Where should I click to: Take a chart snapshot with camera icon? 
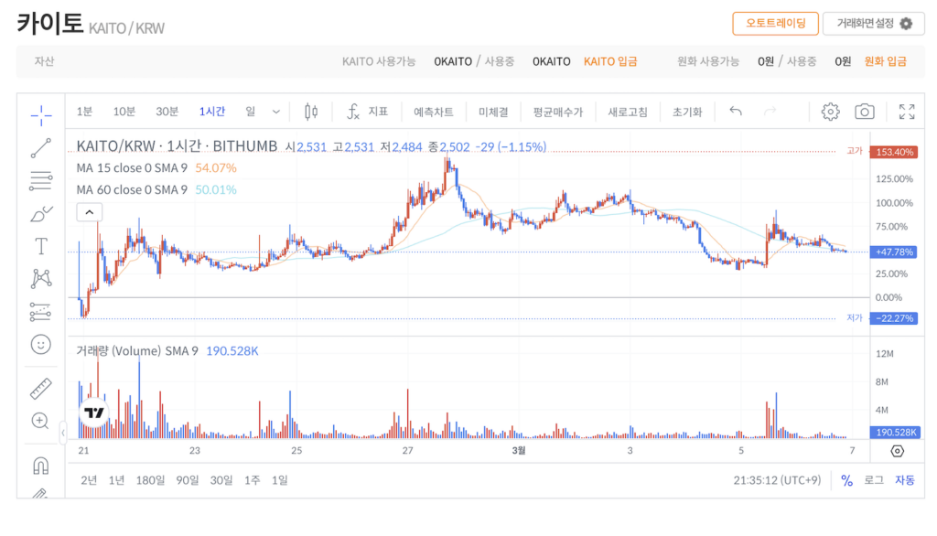point(864,112)
